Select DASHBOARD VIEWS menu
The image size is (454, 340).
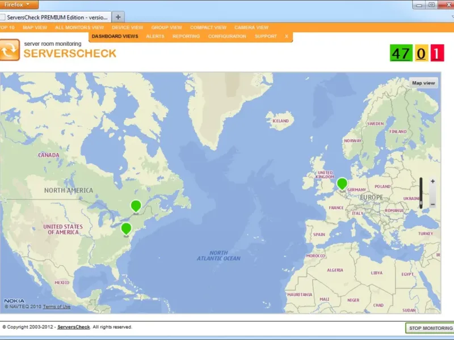(x=115, y=36)
